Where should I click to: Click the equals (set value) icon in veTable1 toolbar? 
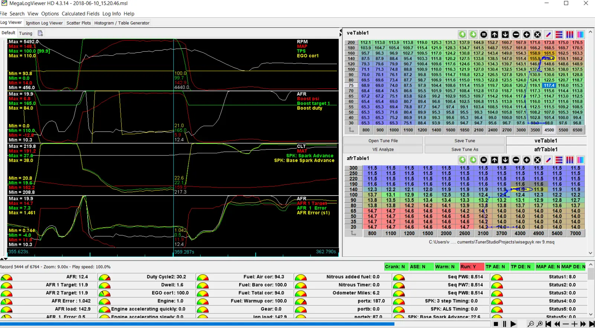(x=484, y=35)
